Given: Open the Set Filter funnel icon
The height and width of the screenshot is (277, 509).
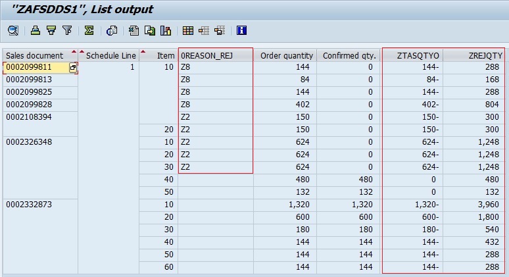Looking at the screenshot, I should tap(66, 30).
